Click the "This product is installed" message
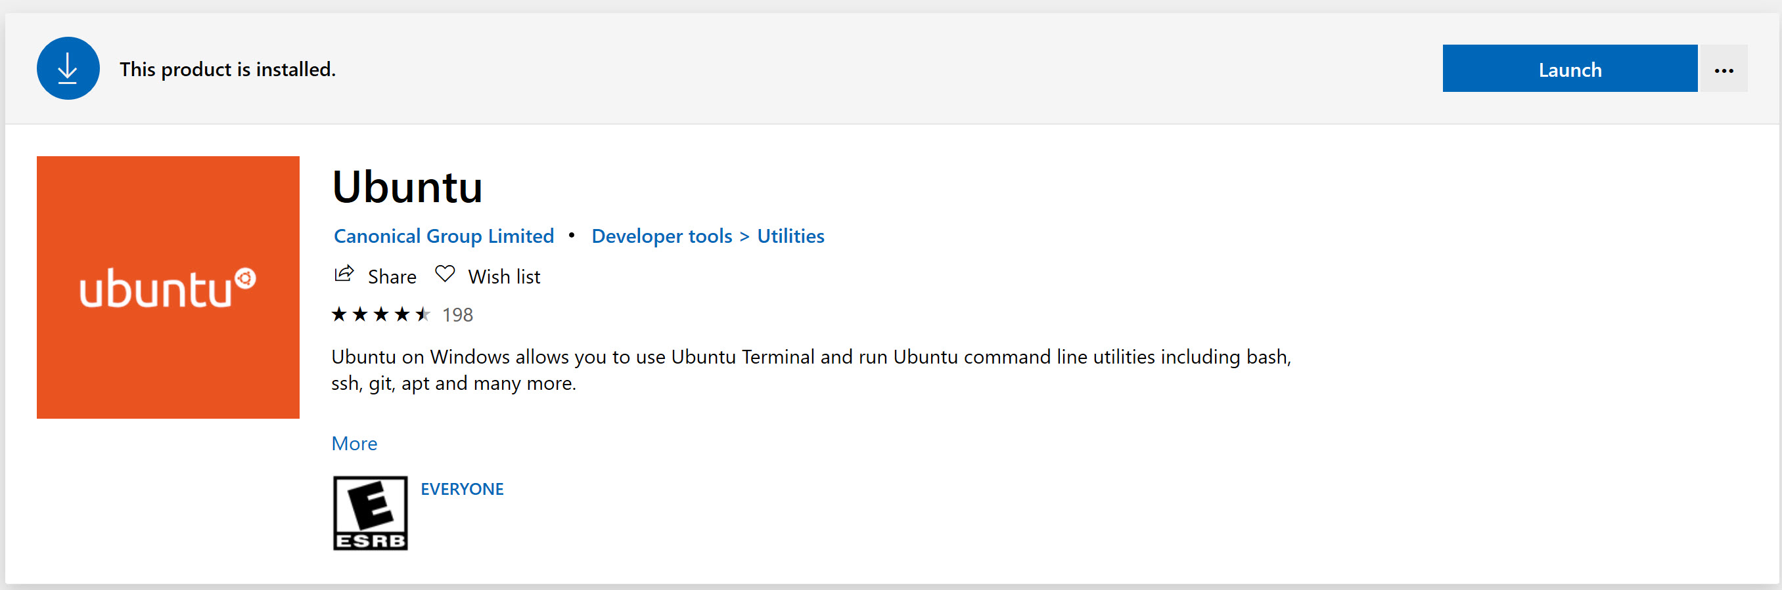The image size is (1782, 590). click(x=227, y=70)
